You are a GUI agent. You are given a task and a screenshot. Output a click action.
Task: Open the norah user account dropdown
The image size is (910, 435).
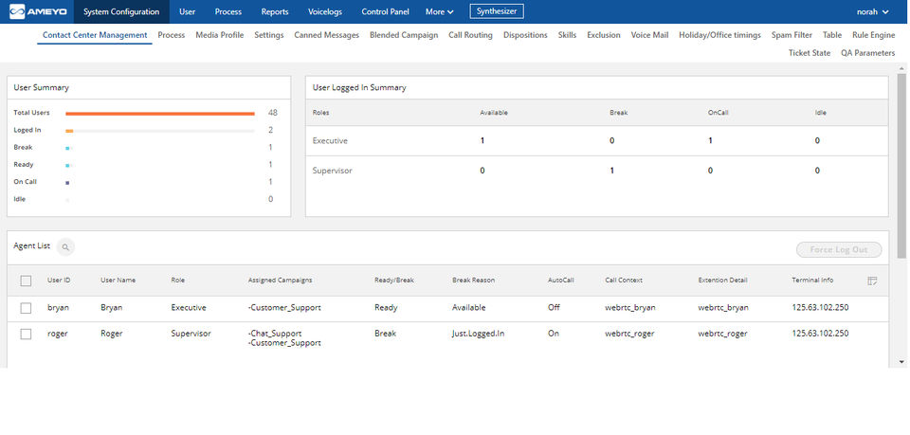coord(871,11)
